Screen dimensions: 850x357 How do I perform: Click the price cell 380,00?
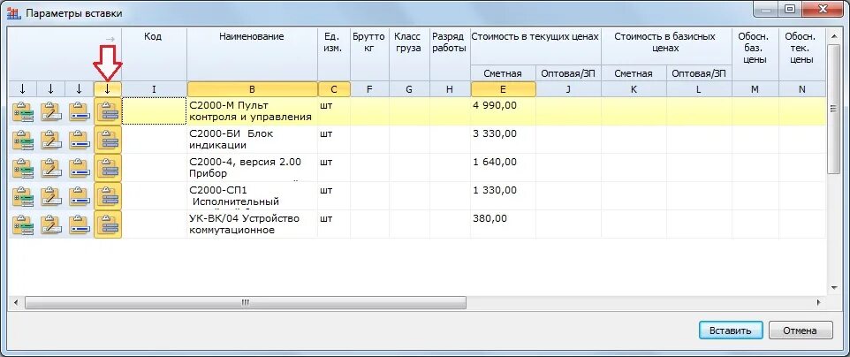(x=503, y=224)
